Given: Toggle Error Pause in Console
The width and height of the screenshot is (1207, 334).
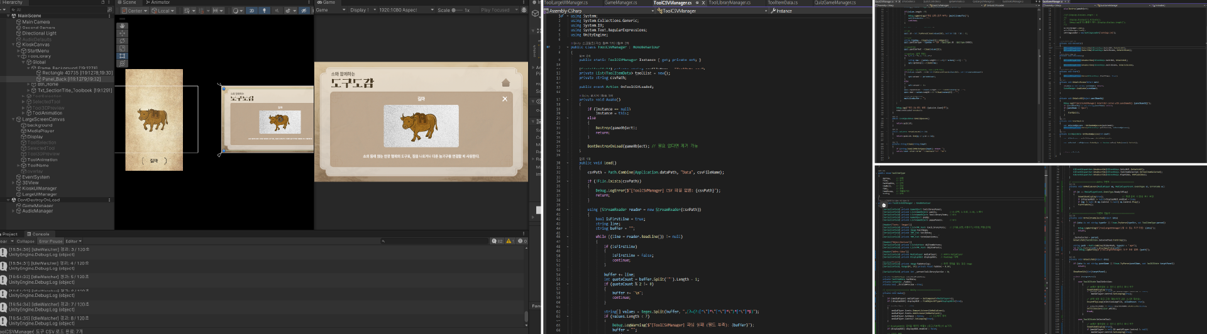Looking at the screenshot, I should click(50, 241).
